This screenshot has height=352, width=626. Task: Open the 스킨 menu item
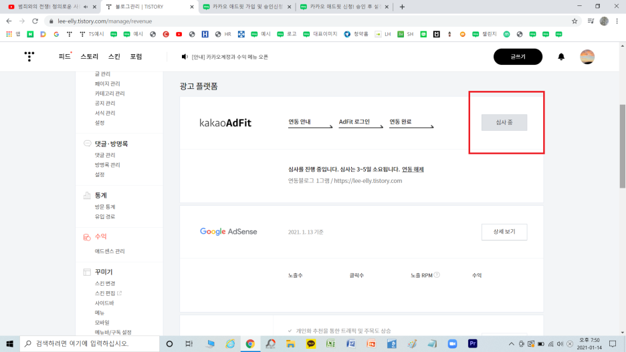114,57
